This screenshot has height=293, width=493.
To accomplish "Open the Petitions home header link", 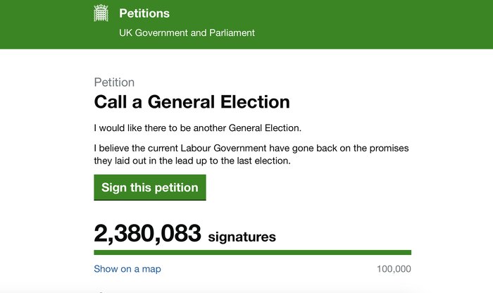I will (144, 13).
